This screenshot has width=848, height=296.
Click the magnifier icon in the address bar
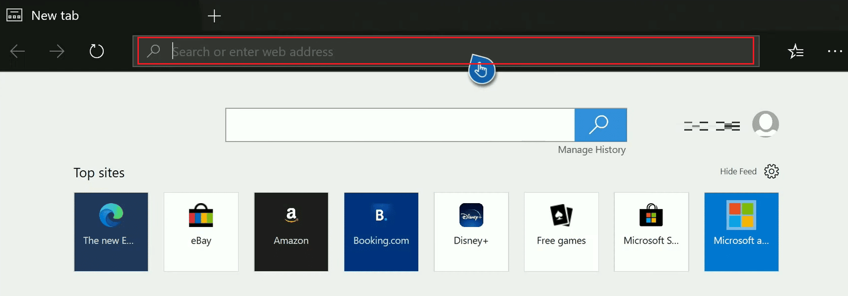click(154, 51)
